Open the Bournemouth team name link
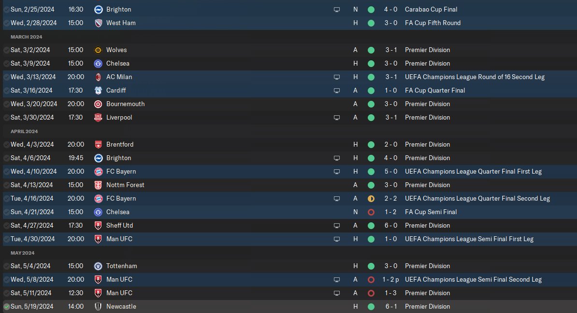 click(125, 104)
